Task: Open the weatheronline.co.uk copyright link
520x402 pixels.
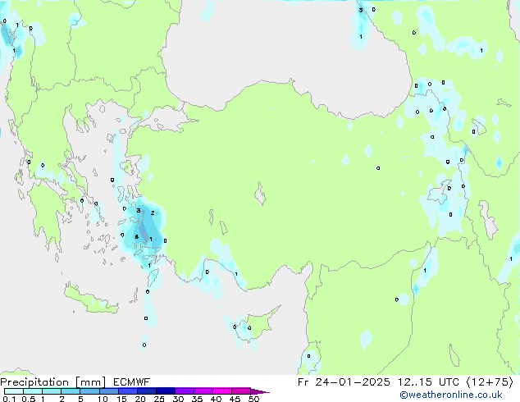Action: [451, 395]
